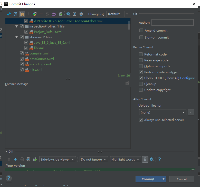Toggle the scroll synchronization lock icon
This screenshot has width=200, height=187.
[145, 159]
